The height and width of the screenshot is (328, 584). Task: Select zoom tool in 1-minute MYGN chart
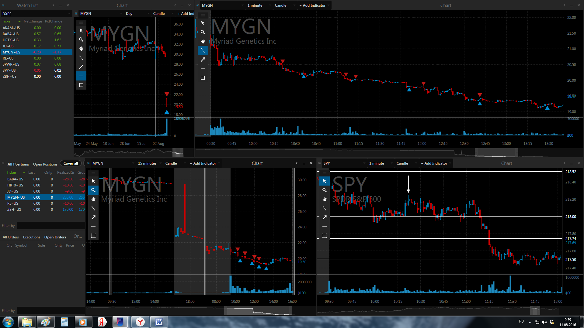point(203,32)
